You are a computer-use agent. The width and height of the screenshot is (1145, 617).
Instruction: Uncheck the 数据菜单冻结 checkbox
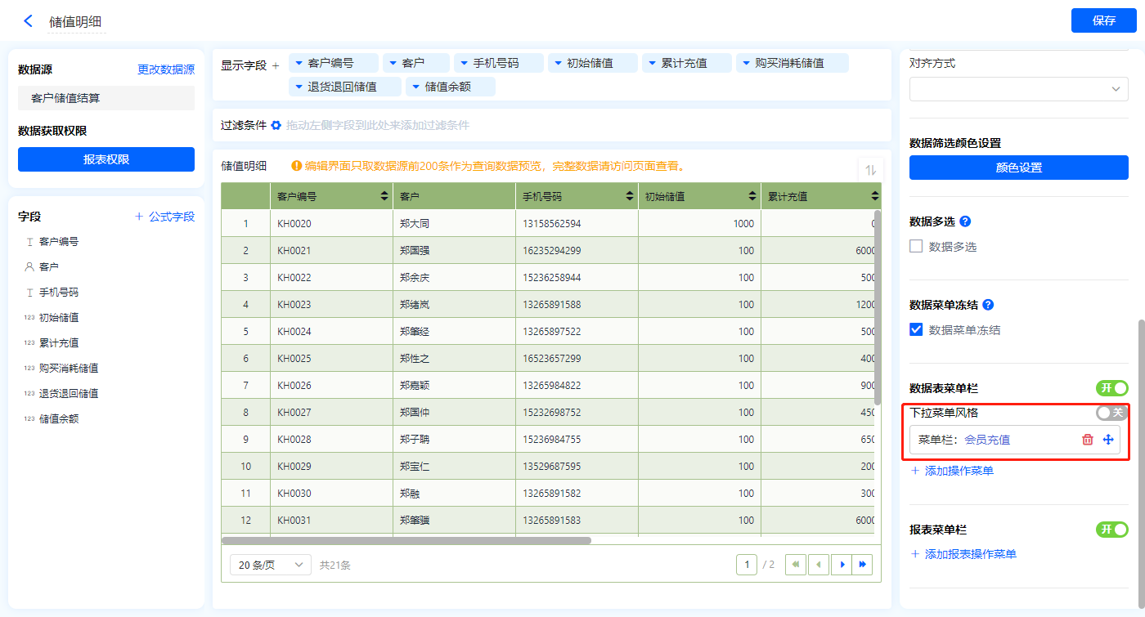916,330
